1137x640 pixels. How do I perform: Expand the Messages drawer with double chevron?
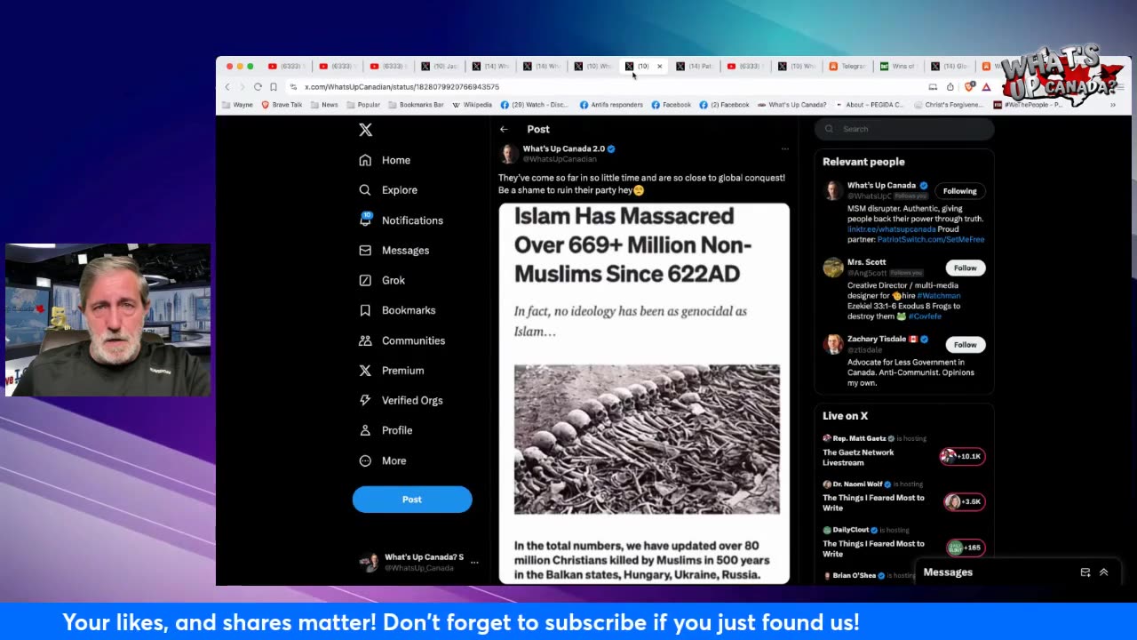(1104, 572)
